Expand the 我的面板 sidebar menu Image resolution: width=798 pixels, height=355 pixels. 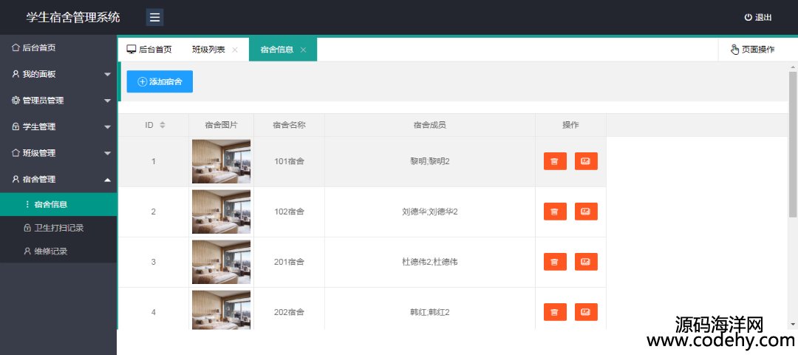58,75
